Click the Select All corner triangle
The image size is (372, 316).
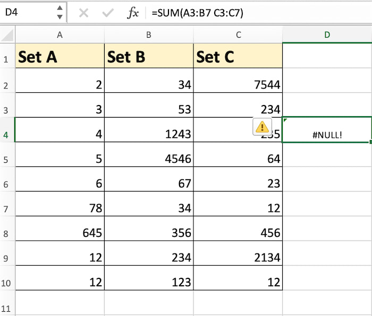(x=7, y=35)
